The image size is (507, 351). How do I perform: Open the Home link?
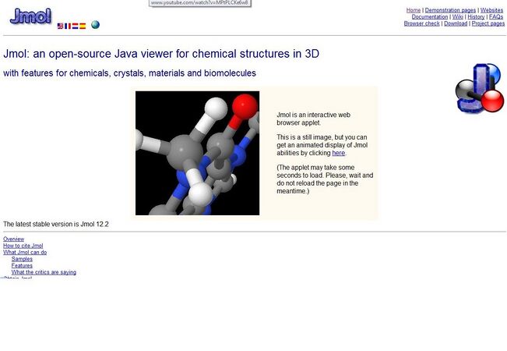pyautogui.click(x=414, y=10)
